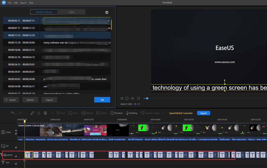Open the Help menu
Screen dimensions: 267x168
[x=31, y=3]
